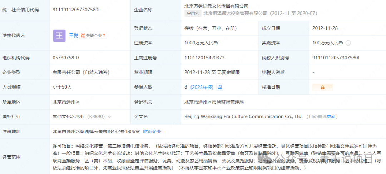Click the 英文名 label cell

[x=155, y=117]
